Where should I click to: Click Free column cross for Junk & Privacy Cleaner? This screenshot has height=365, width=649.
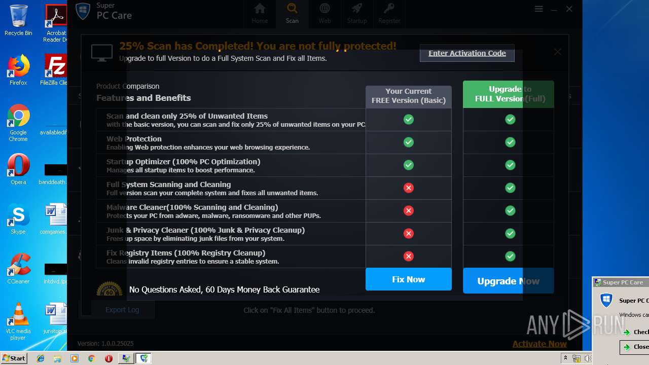coord(409,234)
